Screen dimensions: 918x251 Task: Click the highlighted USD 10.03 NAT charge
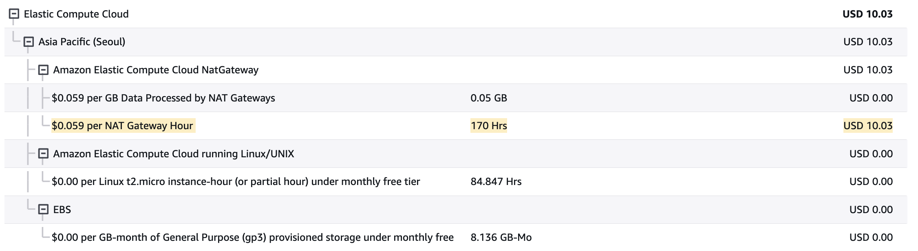coord(868,125)
